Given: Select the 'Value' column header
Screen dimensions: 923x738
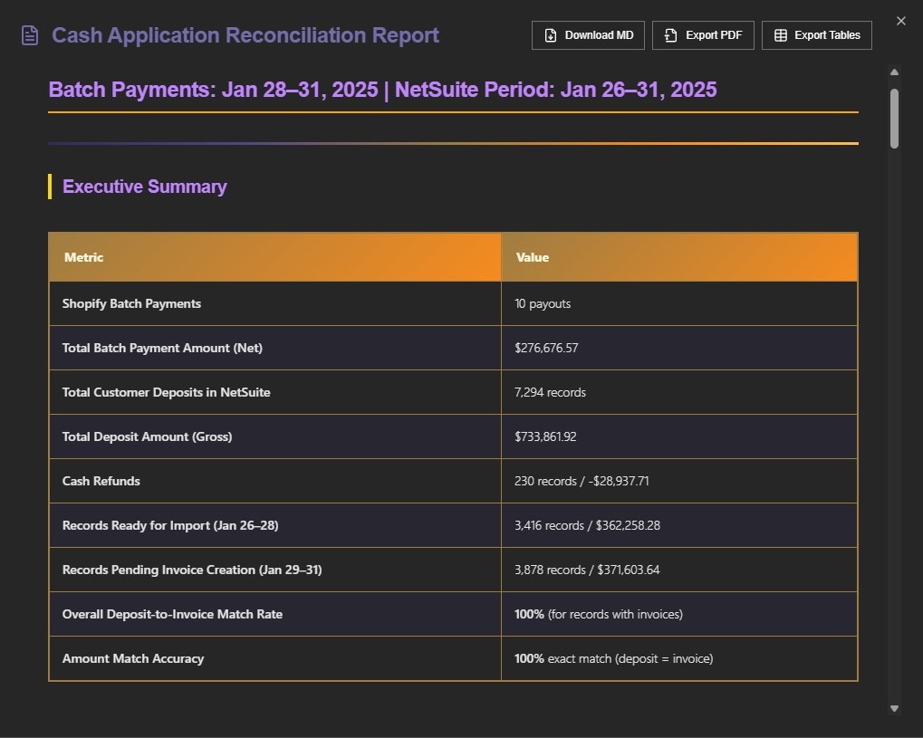Looking at the screenshot, I should tap(532, 257).
